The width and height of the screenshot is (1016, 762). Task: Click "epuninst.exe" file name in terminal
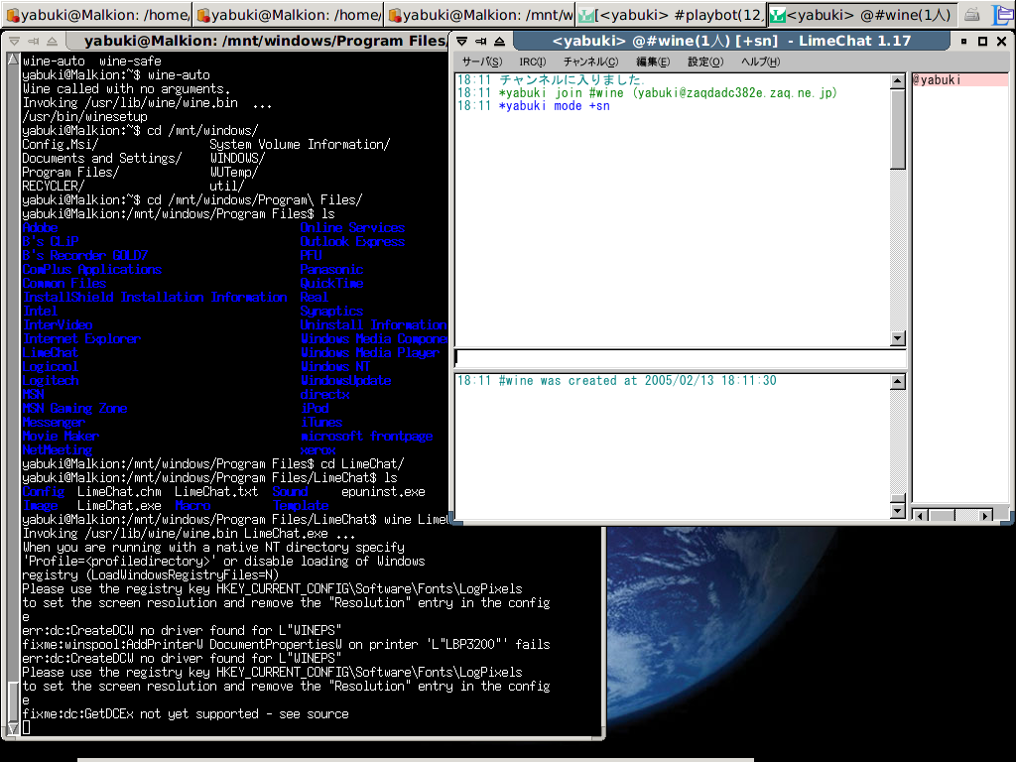tap(383, 492)
